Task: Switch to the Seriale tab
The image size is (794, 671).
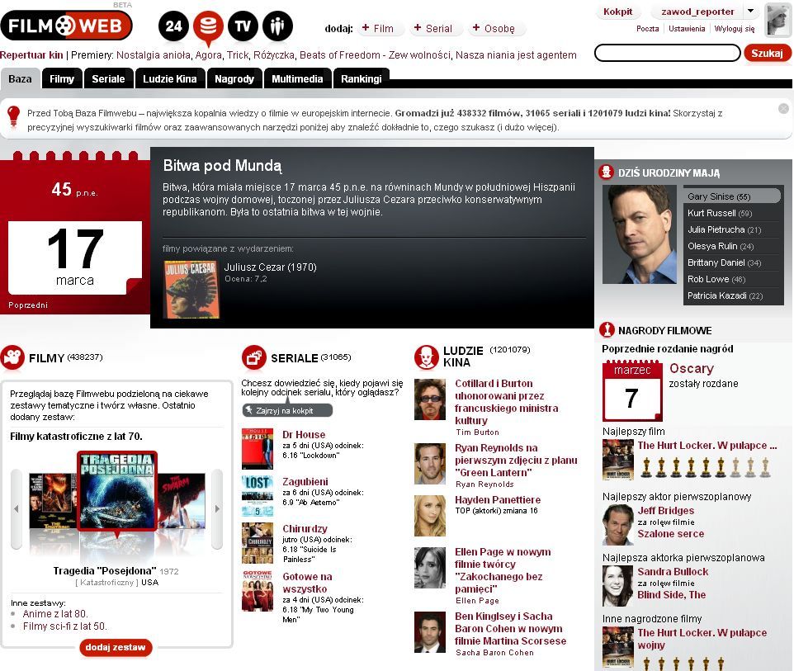Action: (x=108, y=79)
